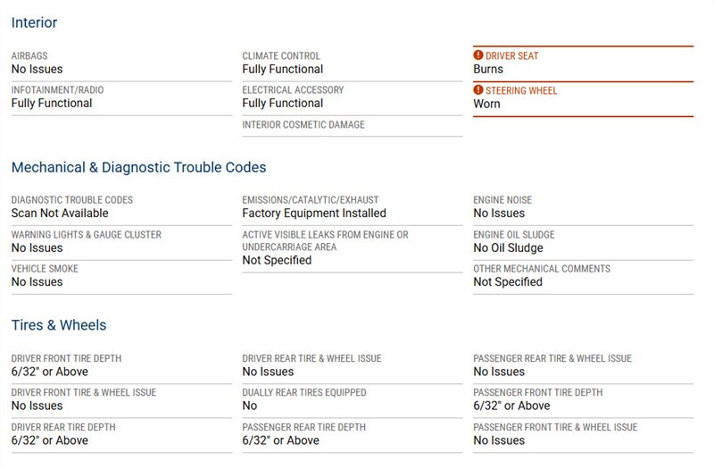The width and height of the screenshot is (714, 469).
Task: Click the Other Mechanical Comments label
Action: (x=542, y=269)
